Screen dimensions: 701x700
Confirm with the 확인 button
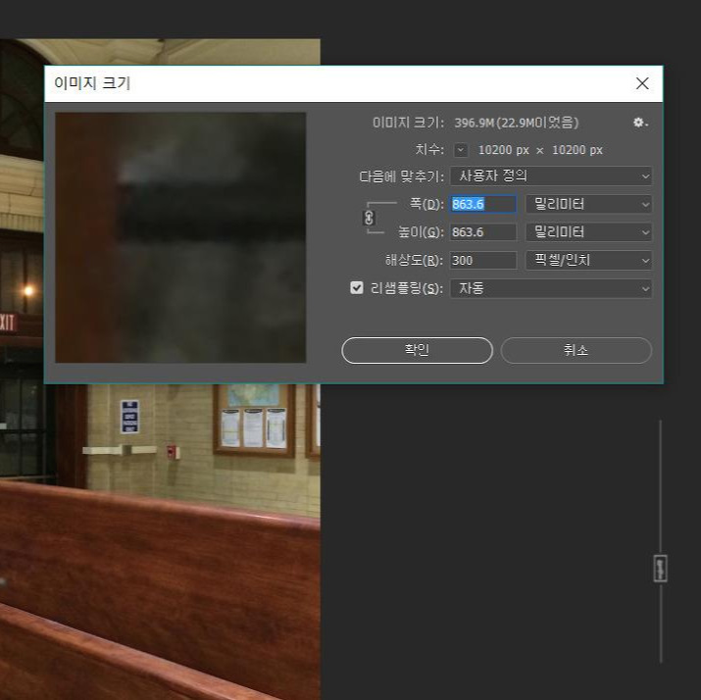417,350
